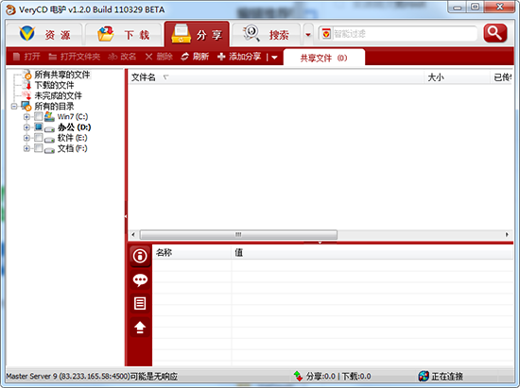Viewport: 520px width, 388px height.
Task: Click the transfer arrows status icon
Action: (298, 376)
